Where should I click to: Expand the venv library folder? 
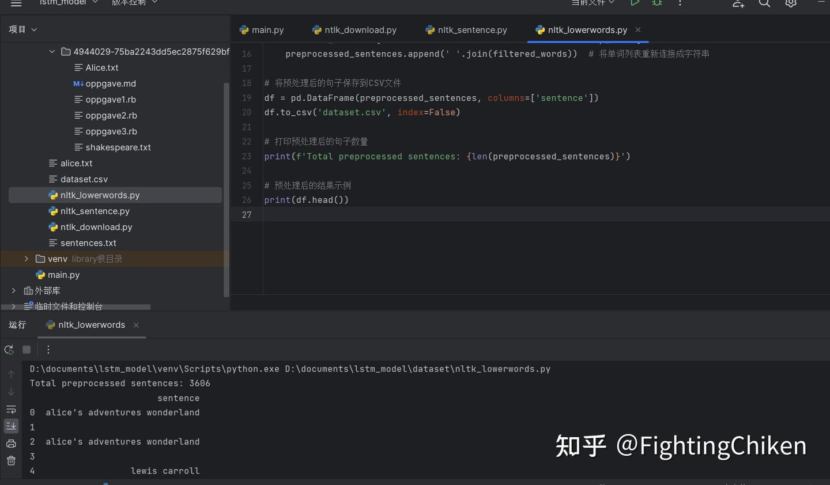(27, 259)
